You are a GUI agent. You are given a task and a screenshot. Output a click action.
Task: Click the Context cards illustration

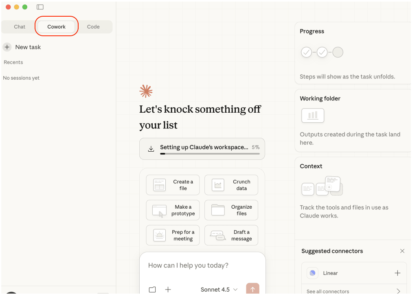pos(323,186)
